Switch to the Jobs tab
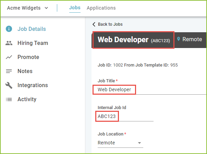This screenshot has height=154, width=207. coord(75,8)
